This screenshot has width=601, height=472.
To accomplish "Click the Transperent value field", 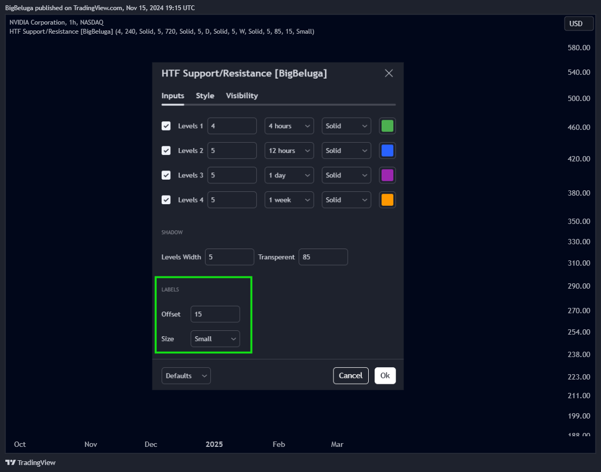I will 323,257.
